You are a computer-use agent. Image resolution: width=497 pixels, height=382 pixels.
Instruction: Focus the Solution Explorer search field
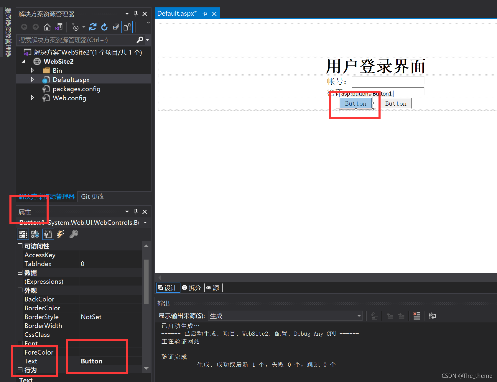(77, 40)
